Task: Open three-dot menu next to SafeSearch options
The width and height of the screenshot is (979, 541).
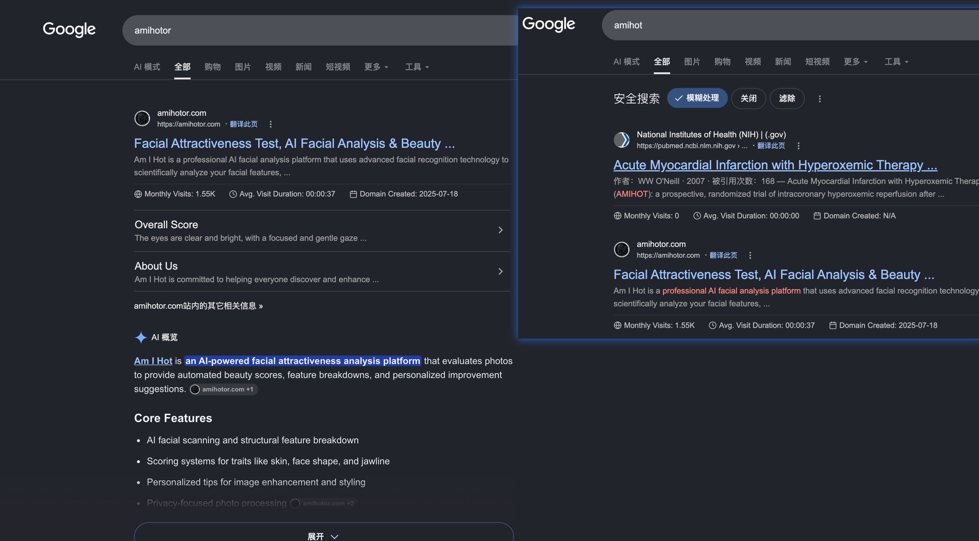Action: coord(820,99)
